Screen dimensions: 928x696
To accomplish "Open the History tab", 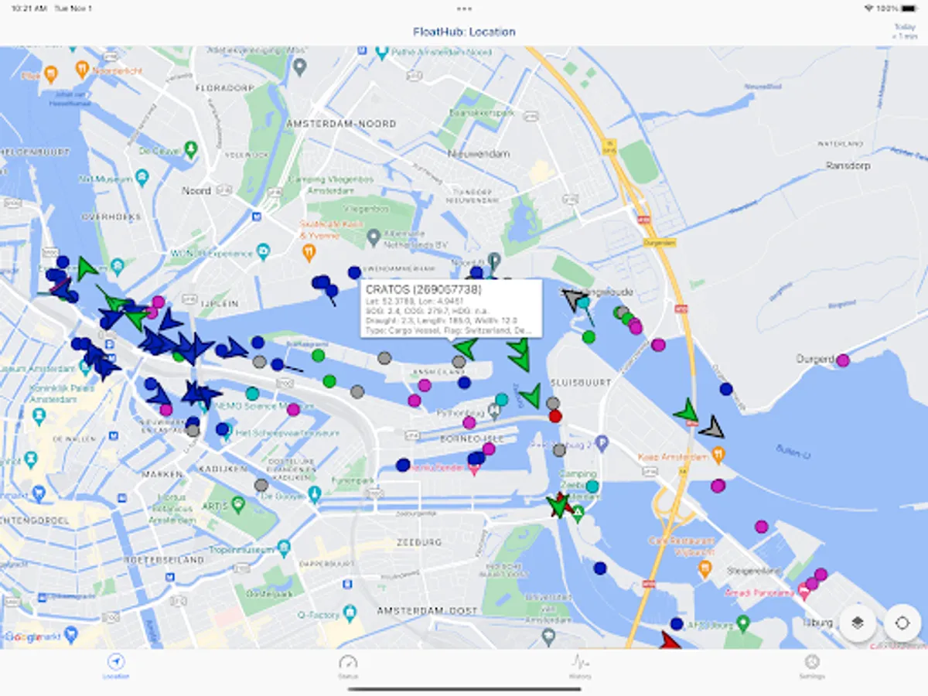I will pos(580,667).
